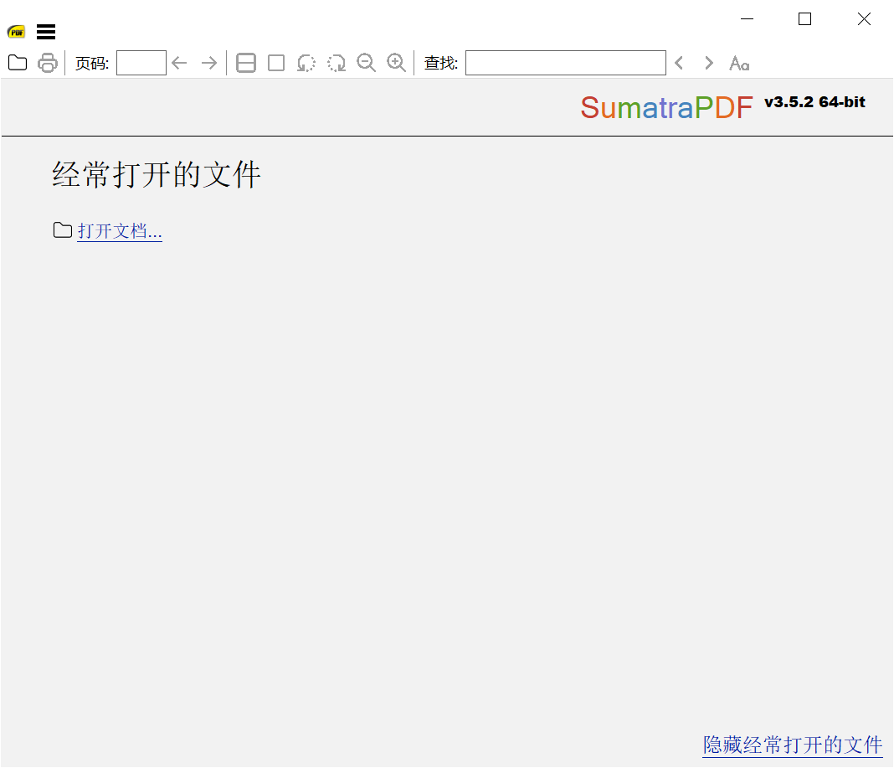
Task: Click the print toolbar icon
Action: 48,63
